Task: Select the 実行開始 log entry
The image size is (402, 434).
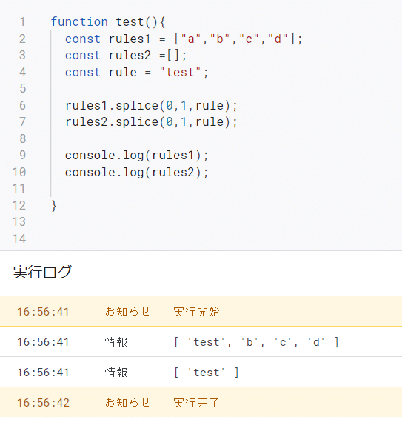Action: click(x=201, y=311)
